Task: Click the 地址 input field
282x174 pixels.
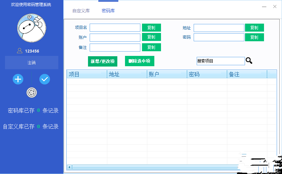Action: point(219,28)
